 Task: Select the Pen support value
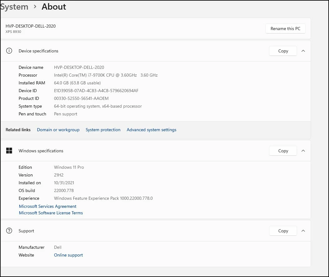[66, 114]
